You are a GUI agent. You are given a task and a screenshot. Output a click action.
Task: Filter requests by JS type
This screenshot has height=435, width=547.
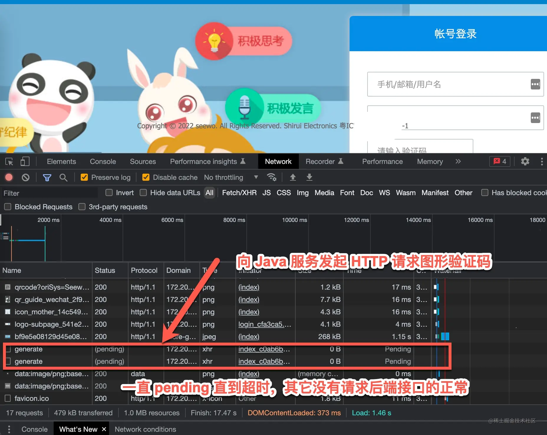(266, 193)
